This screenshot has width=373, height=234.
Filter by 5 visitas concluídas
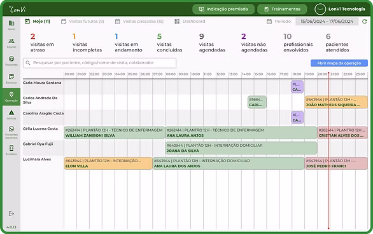tap(169, 43)
